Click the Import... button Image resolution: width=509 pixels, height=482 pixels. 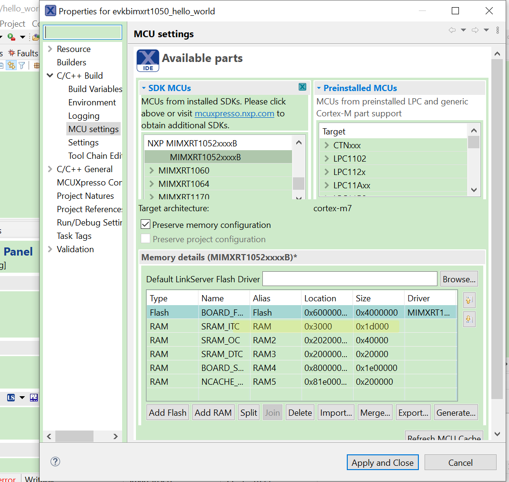coord(336,412)
